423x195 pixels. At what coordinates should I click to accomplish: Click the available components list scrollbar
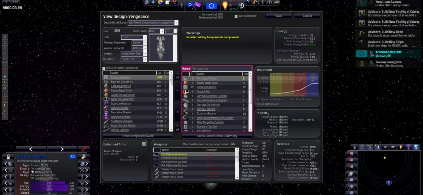click(171, 101)
